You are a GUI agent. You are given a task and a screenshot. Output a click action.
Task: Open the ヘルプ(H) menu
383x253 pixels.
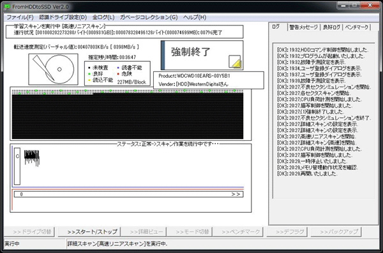(x=195, y=17)
